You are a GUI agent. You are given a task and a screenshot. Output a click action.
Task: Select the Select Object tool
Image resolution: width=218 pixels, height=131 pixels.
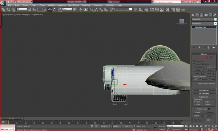(29, 9)
